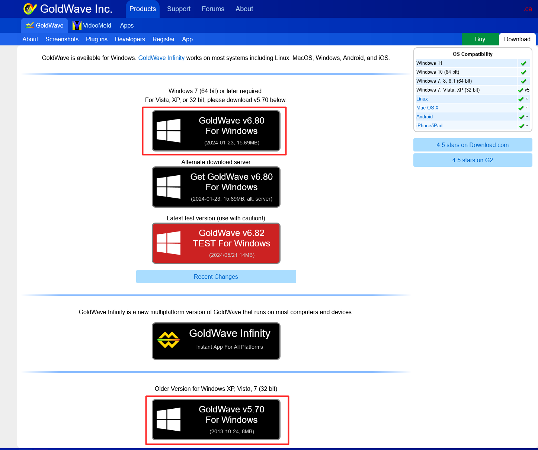Click Windows logo on alternate server button
This screenshot has height=450, width=538.
pos(169,187)
